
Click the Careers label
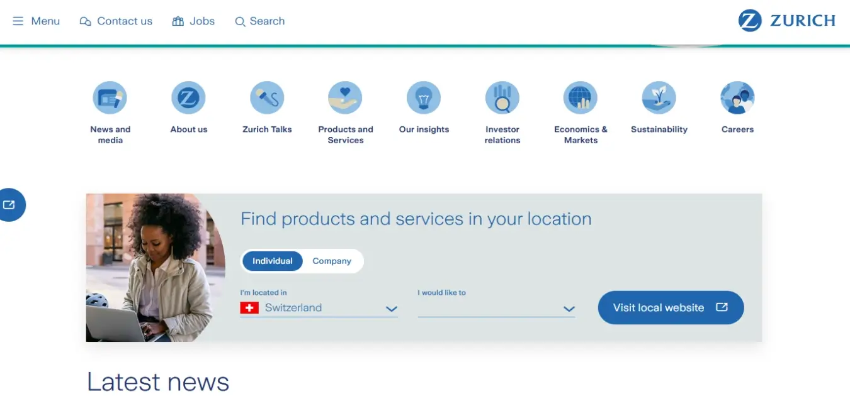coord(737,129)
